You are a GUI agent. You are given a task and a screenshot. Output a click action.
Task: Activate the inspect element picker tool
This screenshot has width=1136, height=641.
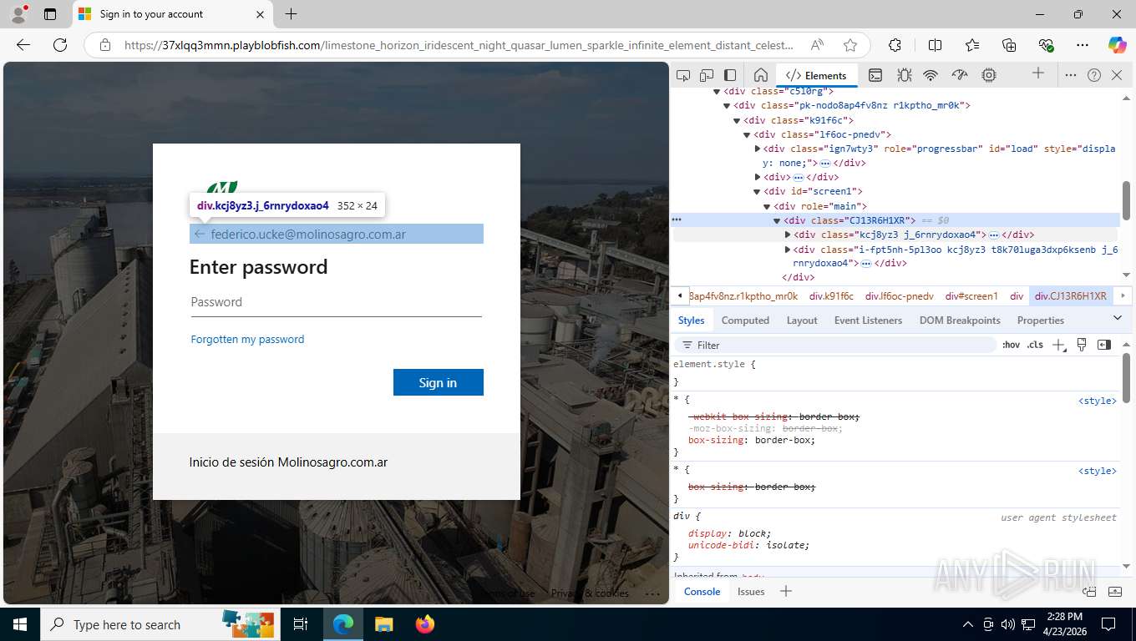tap(683, 75)
